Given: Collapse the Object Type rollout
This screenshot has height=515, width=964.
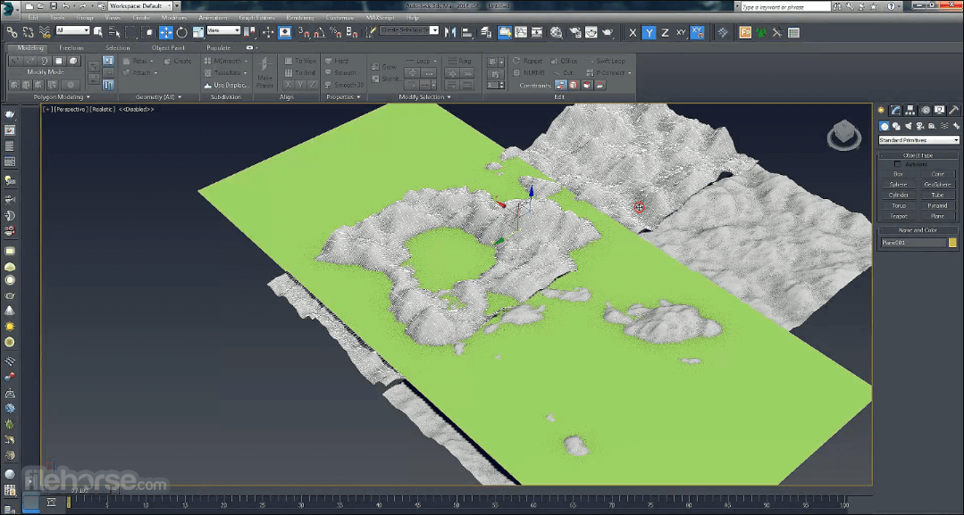Looking at the screenshot, I should pos(918,155).
